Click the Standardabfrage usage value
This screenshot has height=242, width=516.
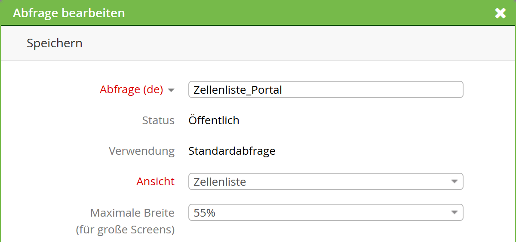[x=232, y=151]
